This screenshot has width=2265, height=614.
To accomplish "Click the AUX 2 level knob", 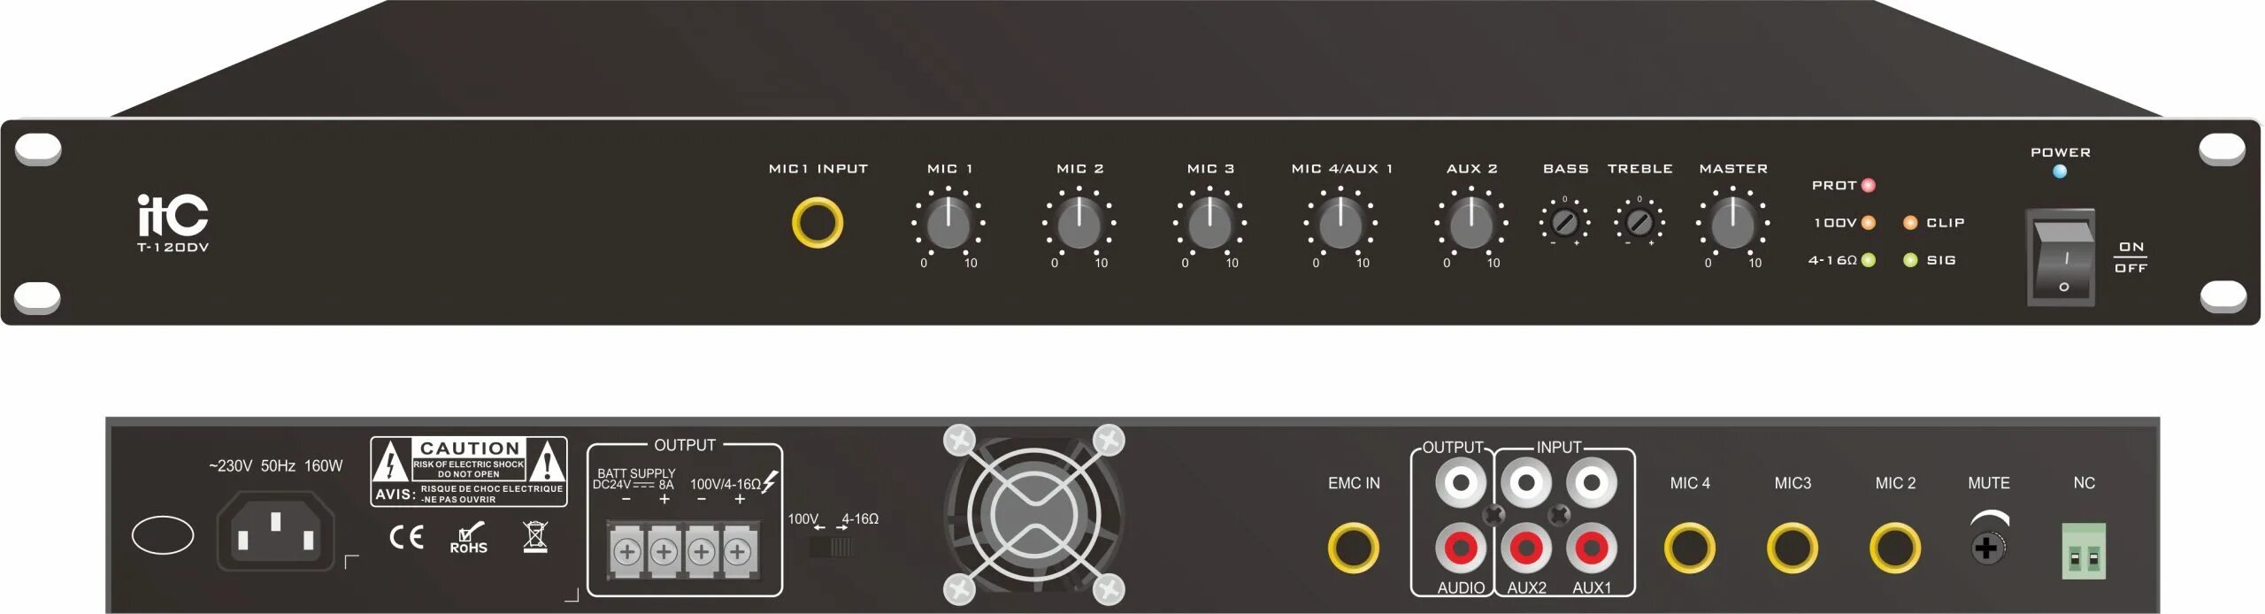I will (1470, 223).
